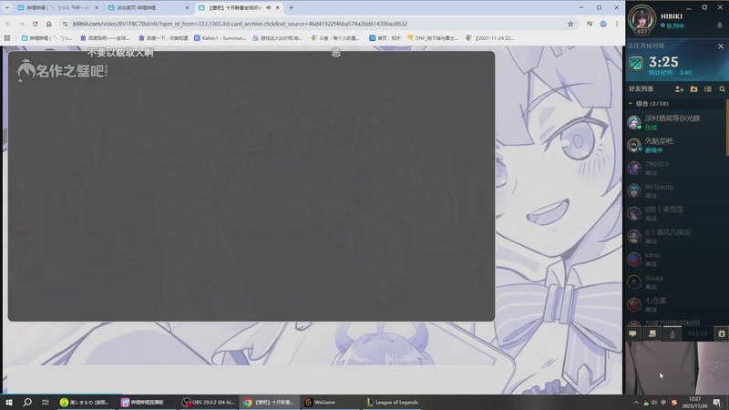Toggle the League voice microphone icon

click(x=673, y=333)
